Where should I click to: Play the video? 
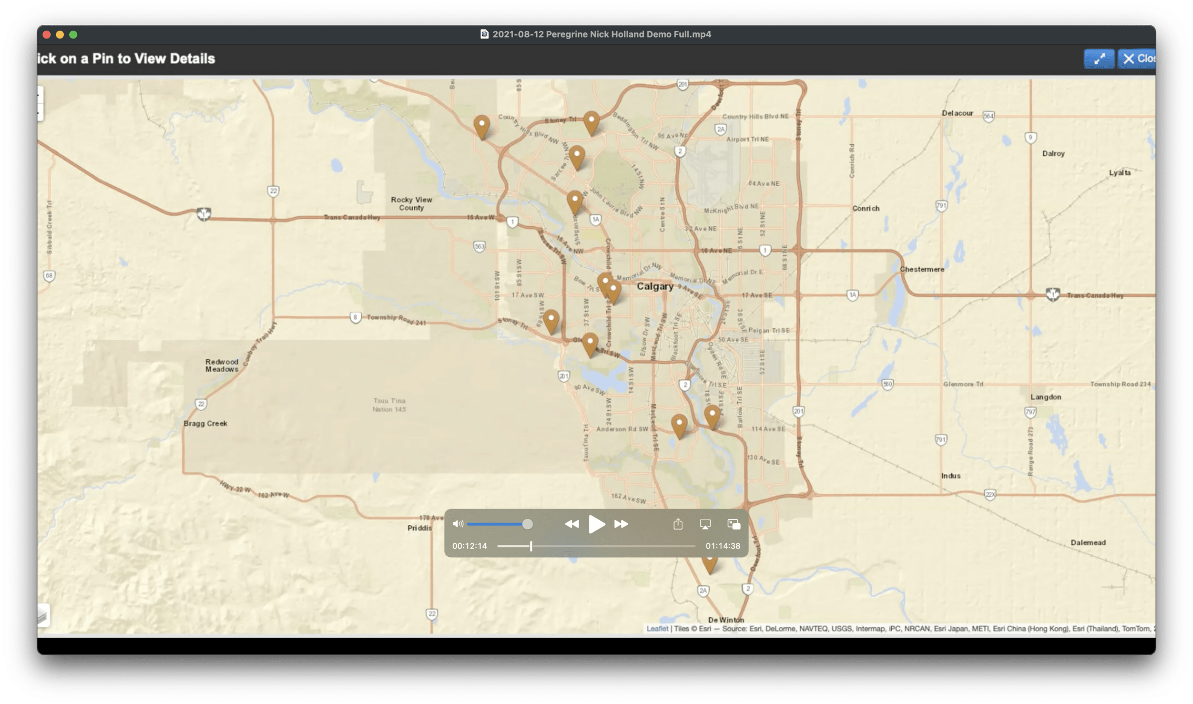tap(596, 524)
